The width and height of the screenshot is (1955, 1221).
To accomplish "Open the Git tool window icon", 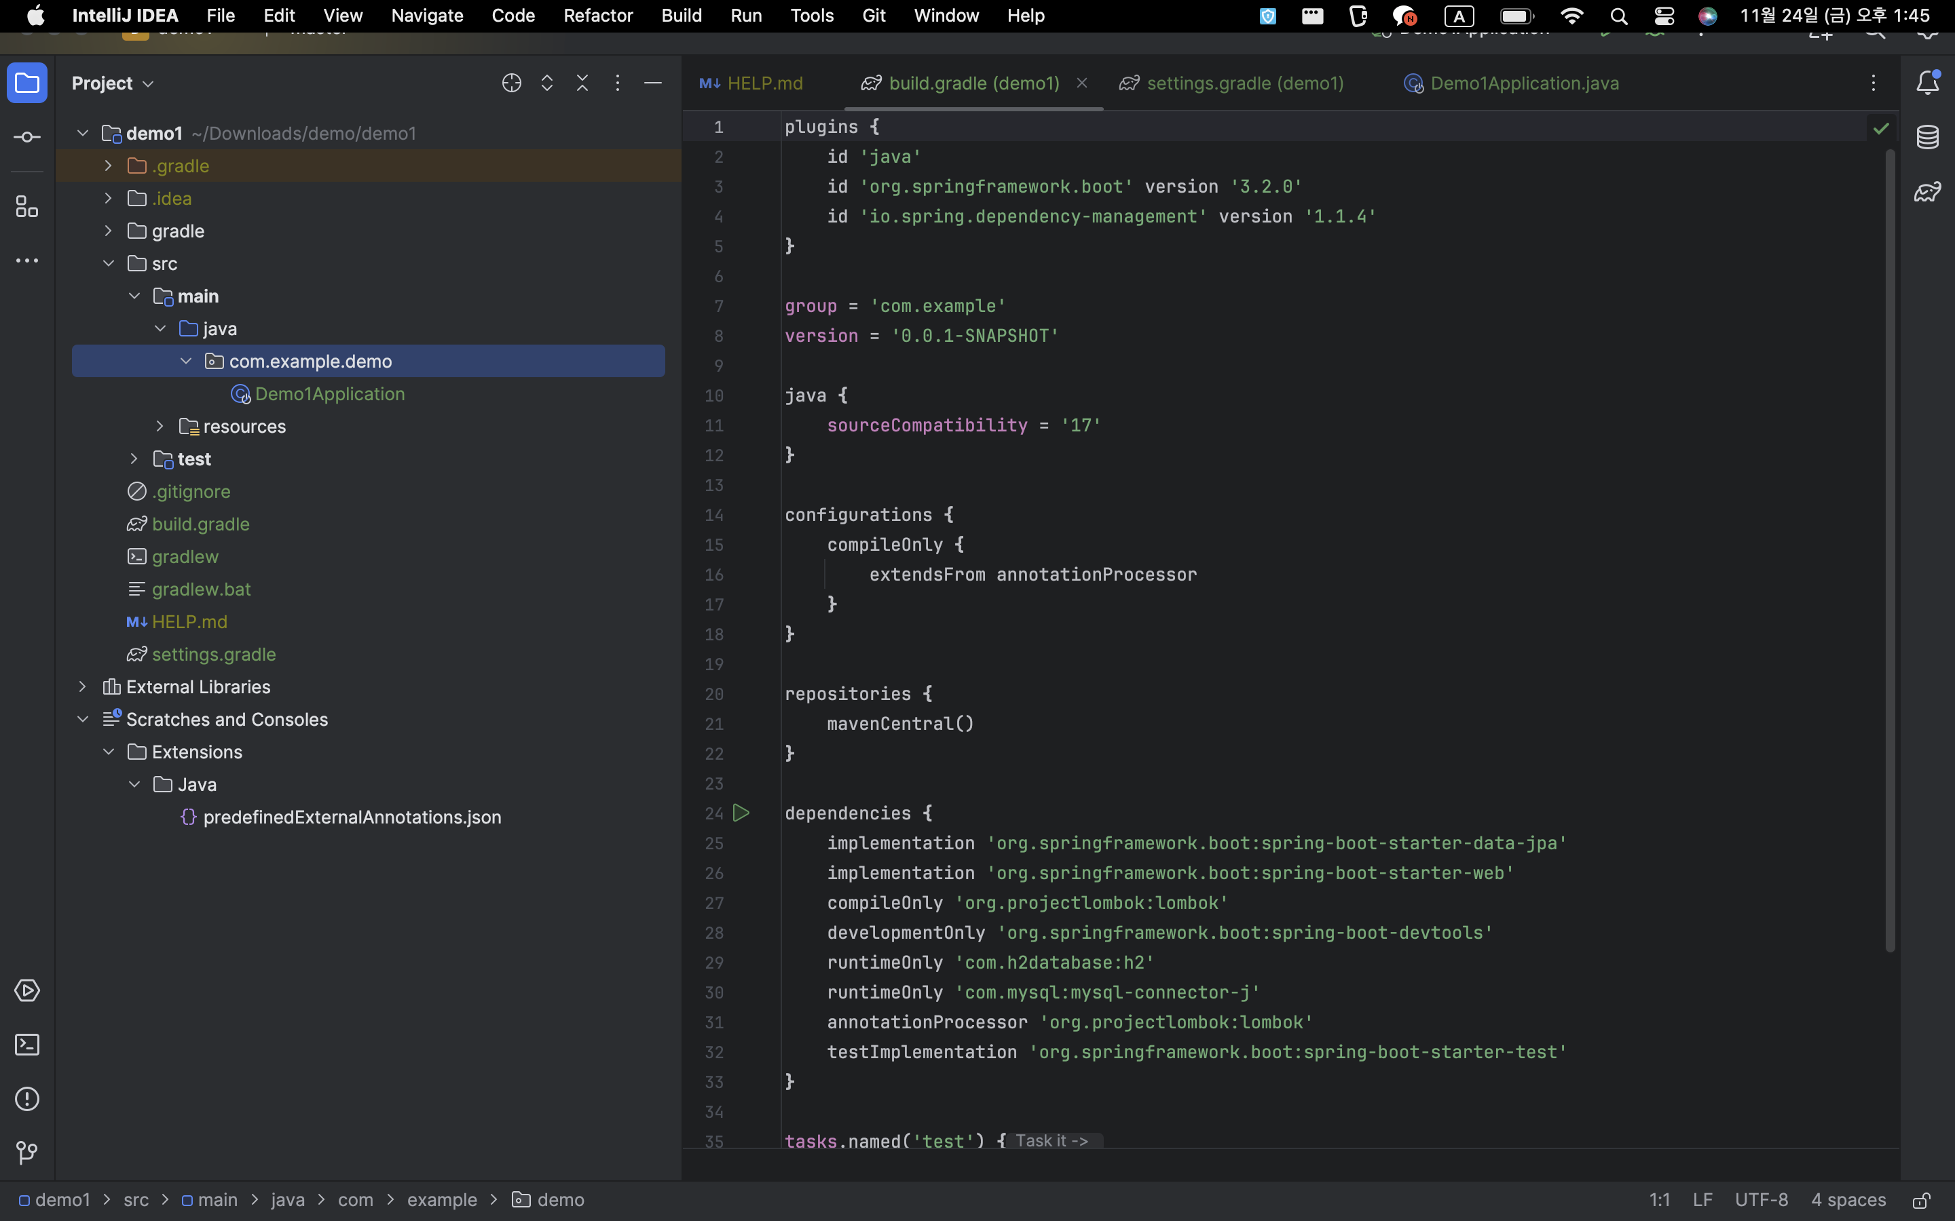I will click(x=26, y=1153).
